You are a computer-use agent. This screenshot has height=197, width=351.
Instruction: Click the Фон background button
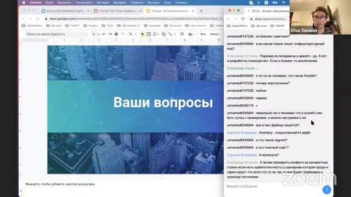coord(203,34)
